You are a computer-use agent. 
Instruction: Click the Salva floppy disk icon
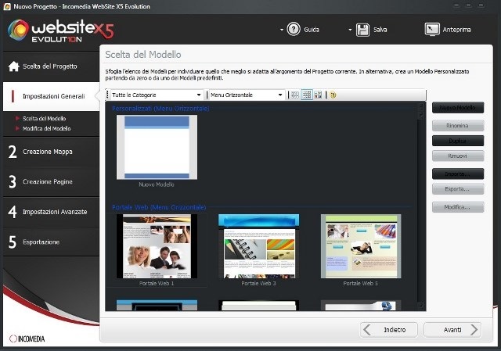tap(362, 30)
